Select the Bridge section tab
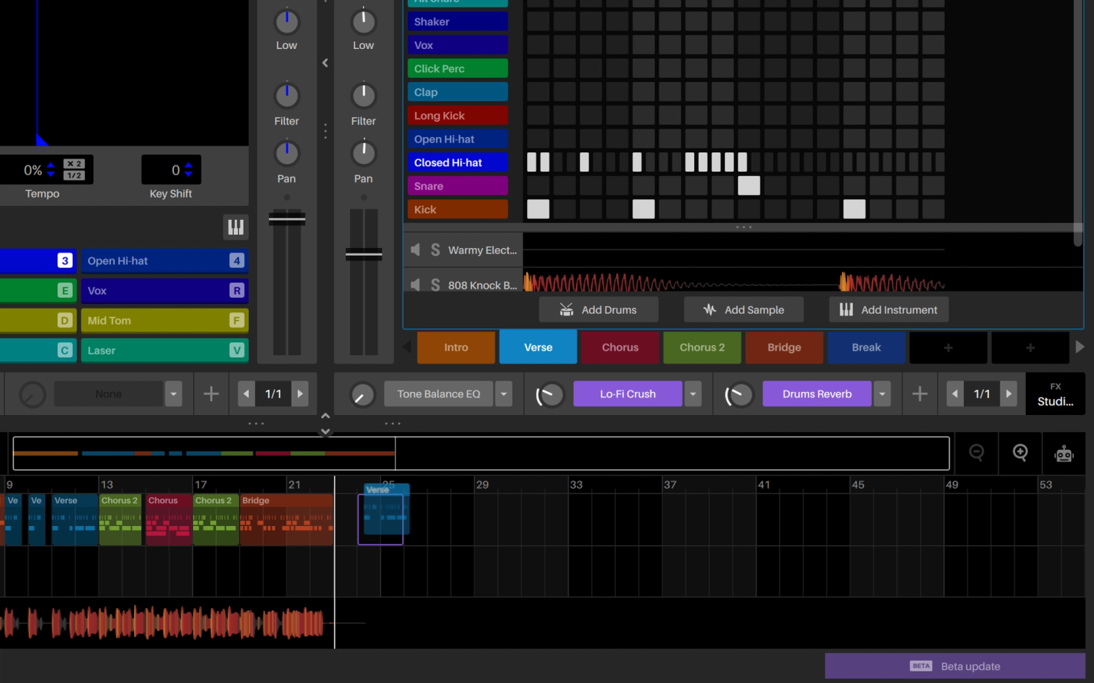1094x683 pixels. click(x=784, y=347)
